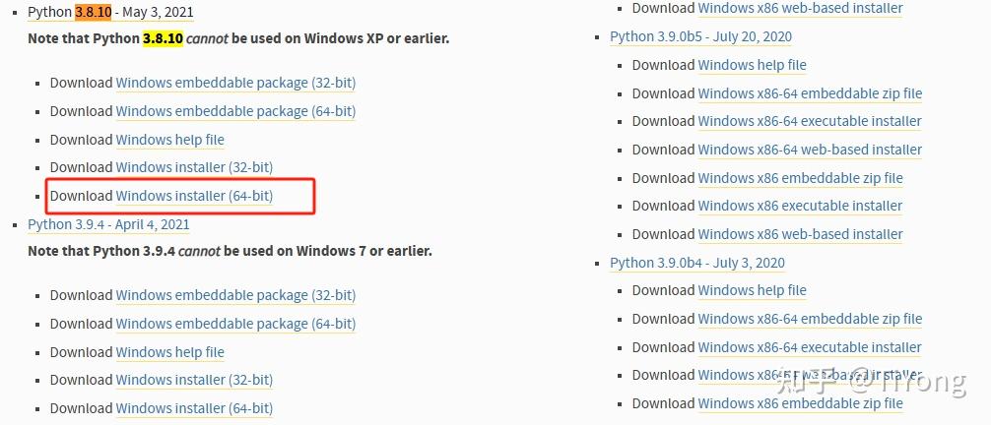Download Python 3.9.4 Windows embeddable package (32-bit)
Image resolution: width=991 pixels, height=425 pixels.
pyautogui.click(x=235, y=295)
